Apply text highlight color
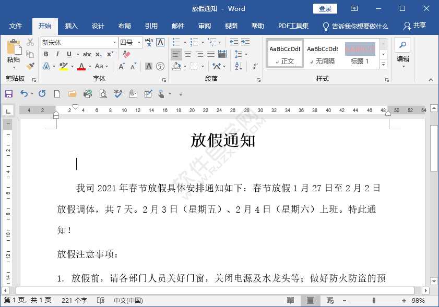The image size is (439, 307). coord(63,65)
